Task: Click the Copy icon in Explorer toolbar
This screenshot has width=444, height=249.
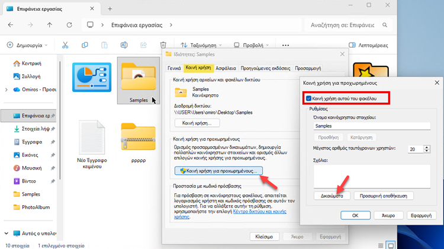Action: (85, 45)
